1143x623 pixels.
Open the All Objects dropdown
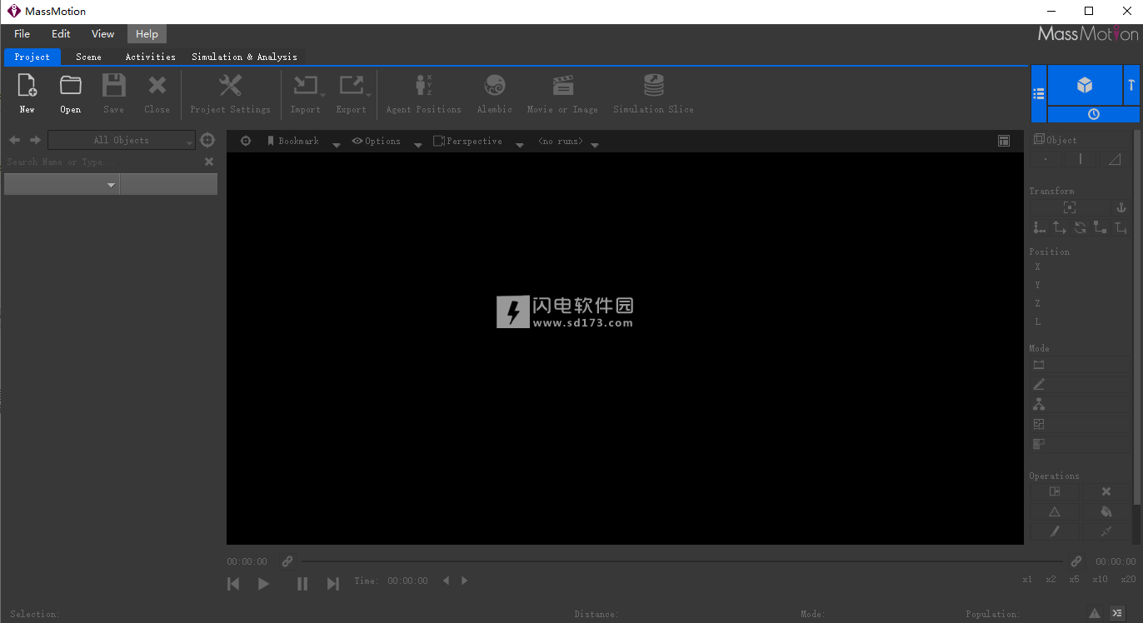tap(122, 140)
